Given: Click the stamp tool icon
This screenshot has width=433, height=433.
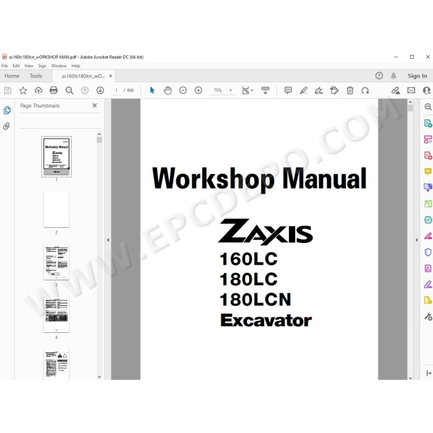Looking at the screenshot, I should (334, 90).
